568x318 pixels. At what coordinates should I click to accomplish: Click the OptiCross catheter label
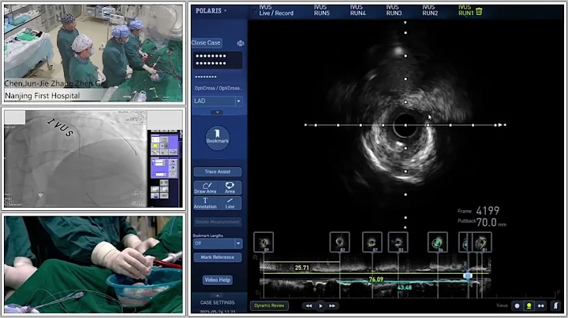click(x=218, y=88)
